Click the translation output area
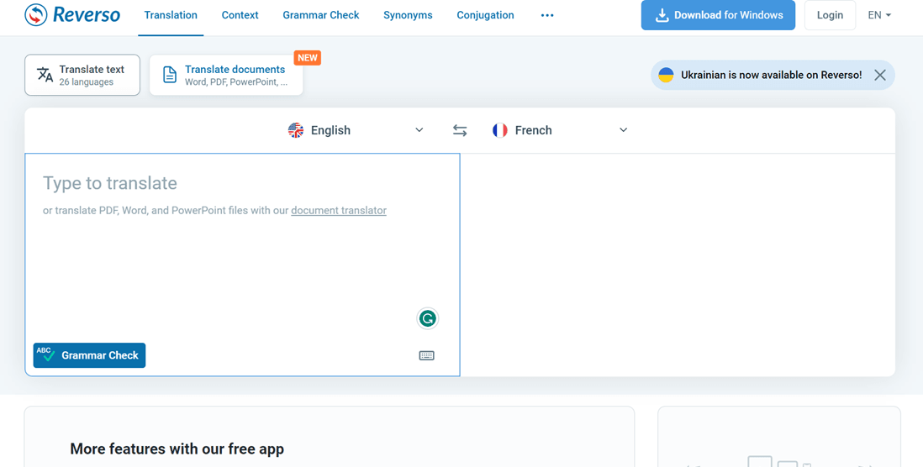This screenshot has width=923, height=467. pos(678,265)
